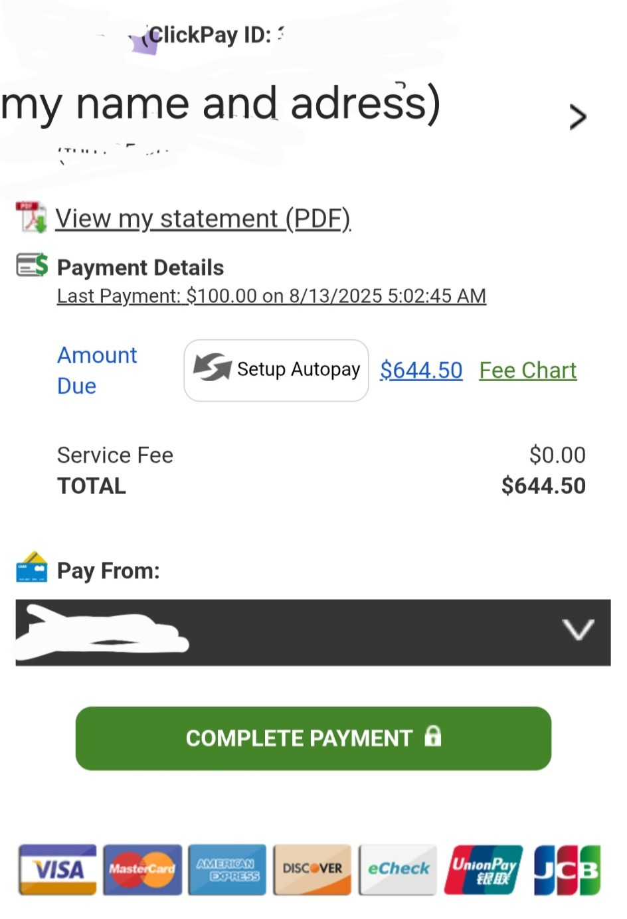Open the View my statement (PDF) link
This screenshot has height=919, width=627.
[203, 218]
